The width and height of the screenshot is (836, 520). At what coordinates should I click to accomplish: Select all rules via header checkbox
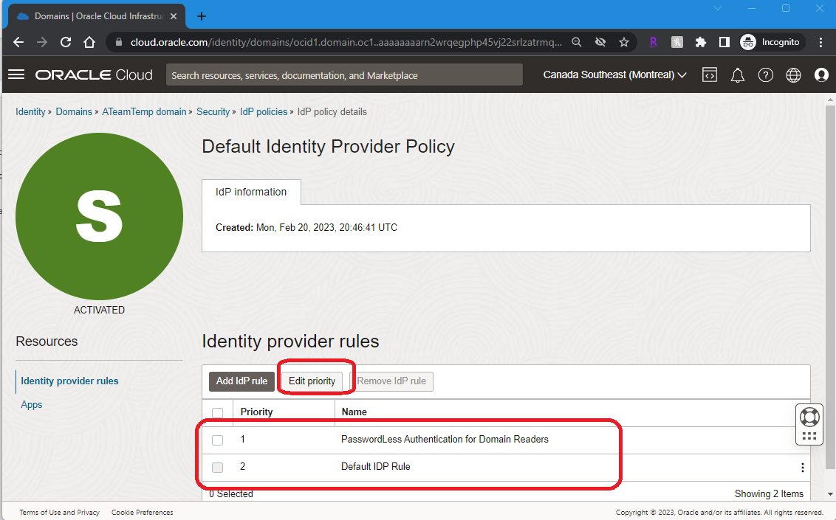pos(217,412)
